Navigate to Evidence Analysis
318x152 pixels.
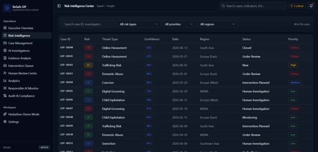coord(26,58)
